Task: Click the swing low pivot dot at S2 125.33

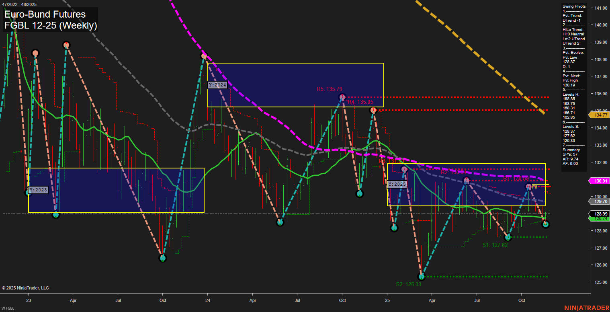Action: point(421,277)
